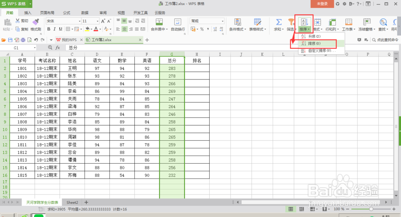Viewport: 401px width, 217px height.
Task: Toggle align bottom
Action: coord(130,21)
